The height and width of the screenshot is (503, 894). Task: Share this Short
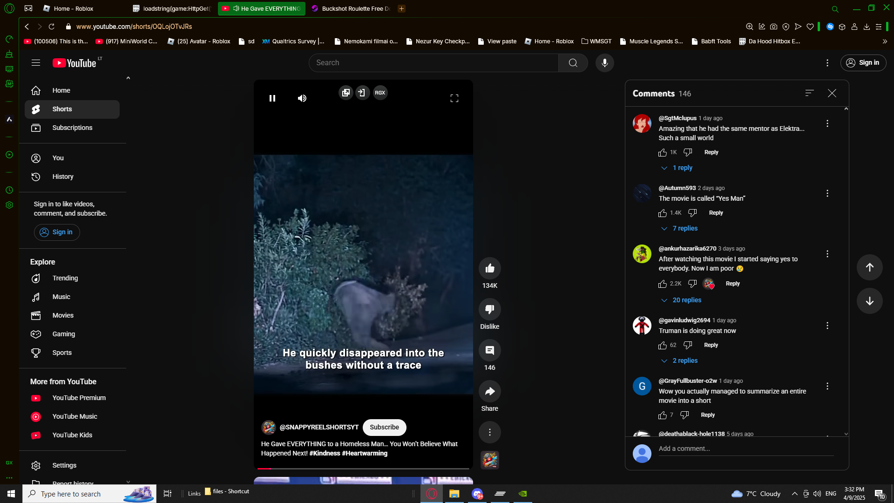pos(490,391)
